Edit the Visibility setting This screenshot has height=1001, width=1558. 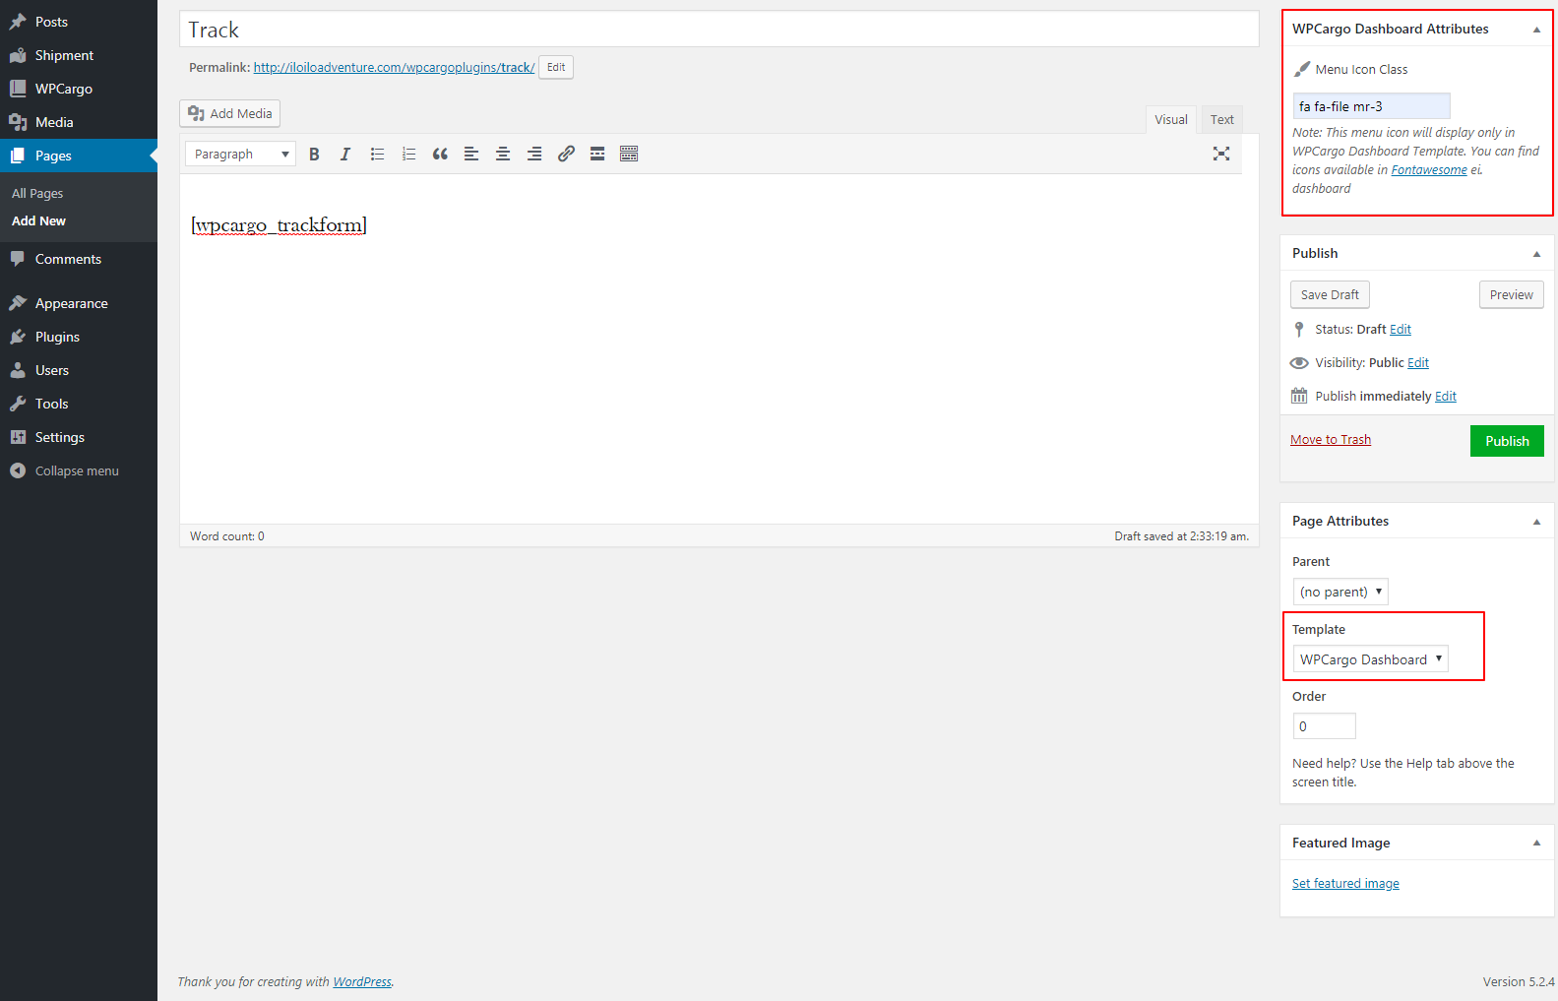pyautogui.click(x=1418, y=363)
